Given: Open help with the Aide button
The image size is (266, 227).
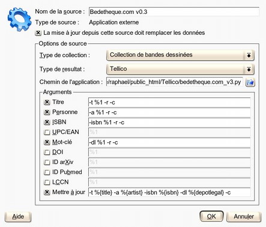Looking at the screenshot, I should 18,217.
